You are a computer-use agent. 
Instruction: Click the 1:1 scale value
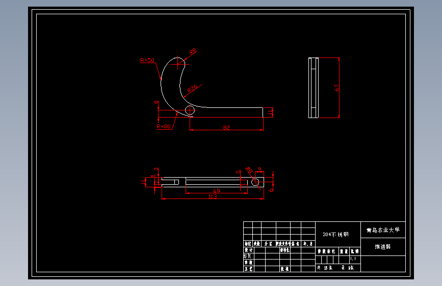tap(353, 259)
